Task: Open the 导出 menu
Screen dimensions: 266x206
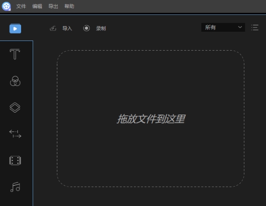Action: point(53,6)
